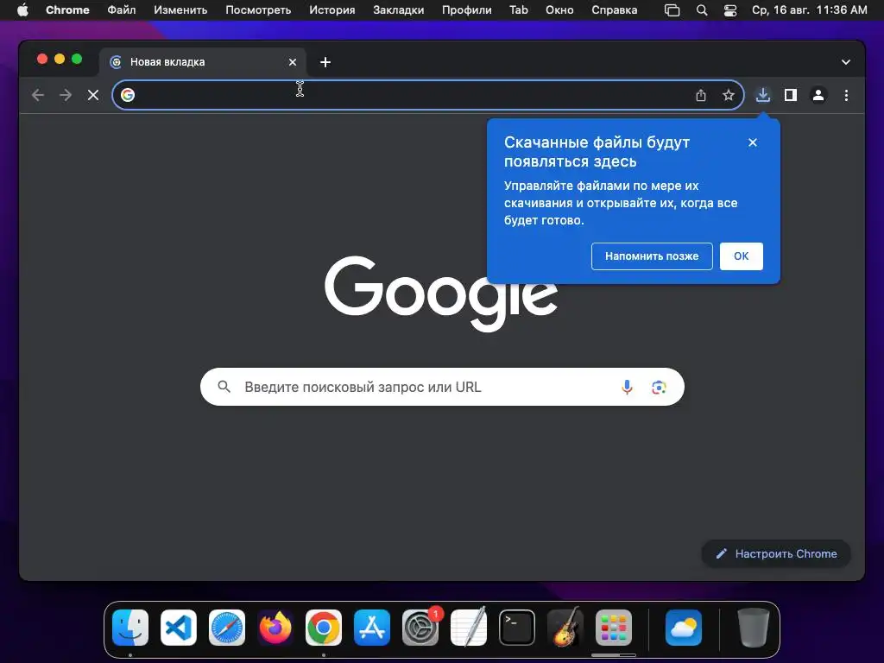Open the Apple menu
The image size is (884, 663).
coord(22,10)
